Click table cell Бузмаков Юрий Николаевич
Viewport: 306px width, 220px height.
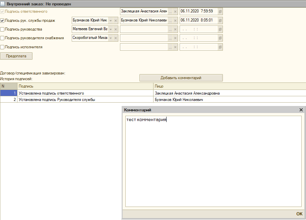(x=230, y=100)
